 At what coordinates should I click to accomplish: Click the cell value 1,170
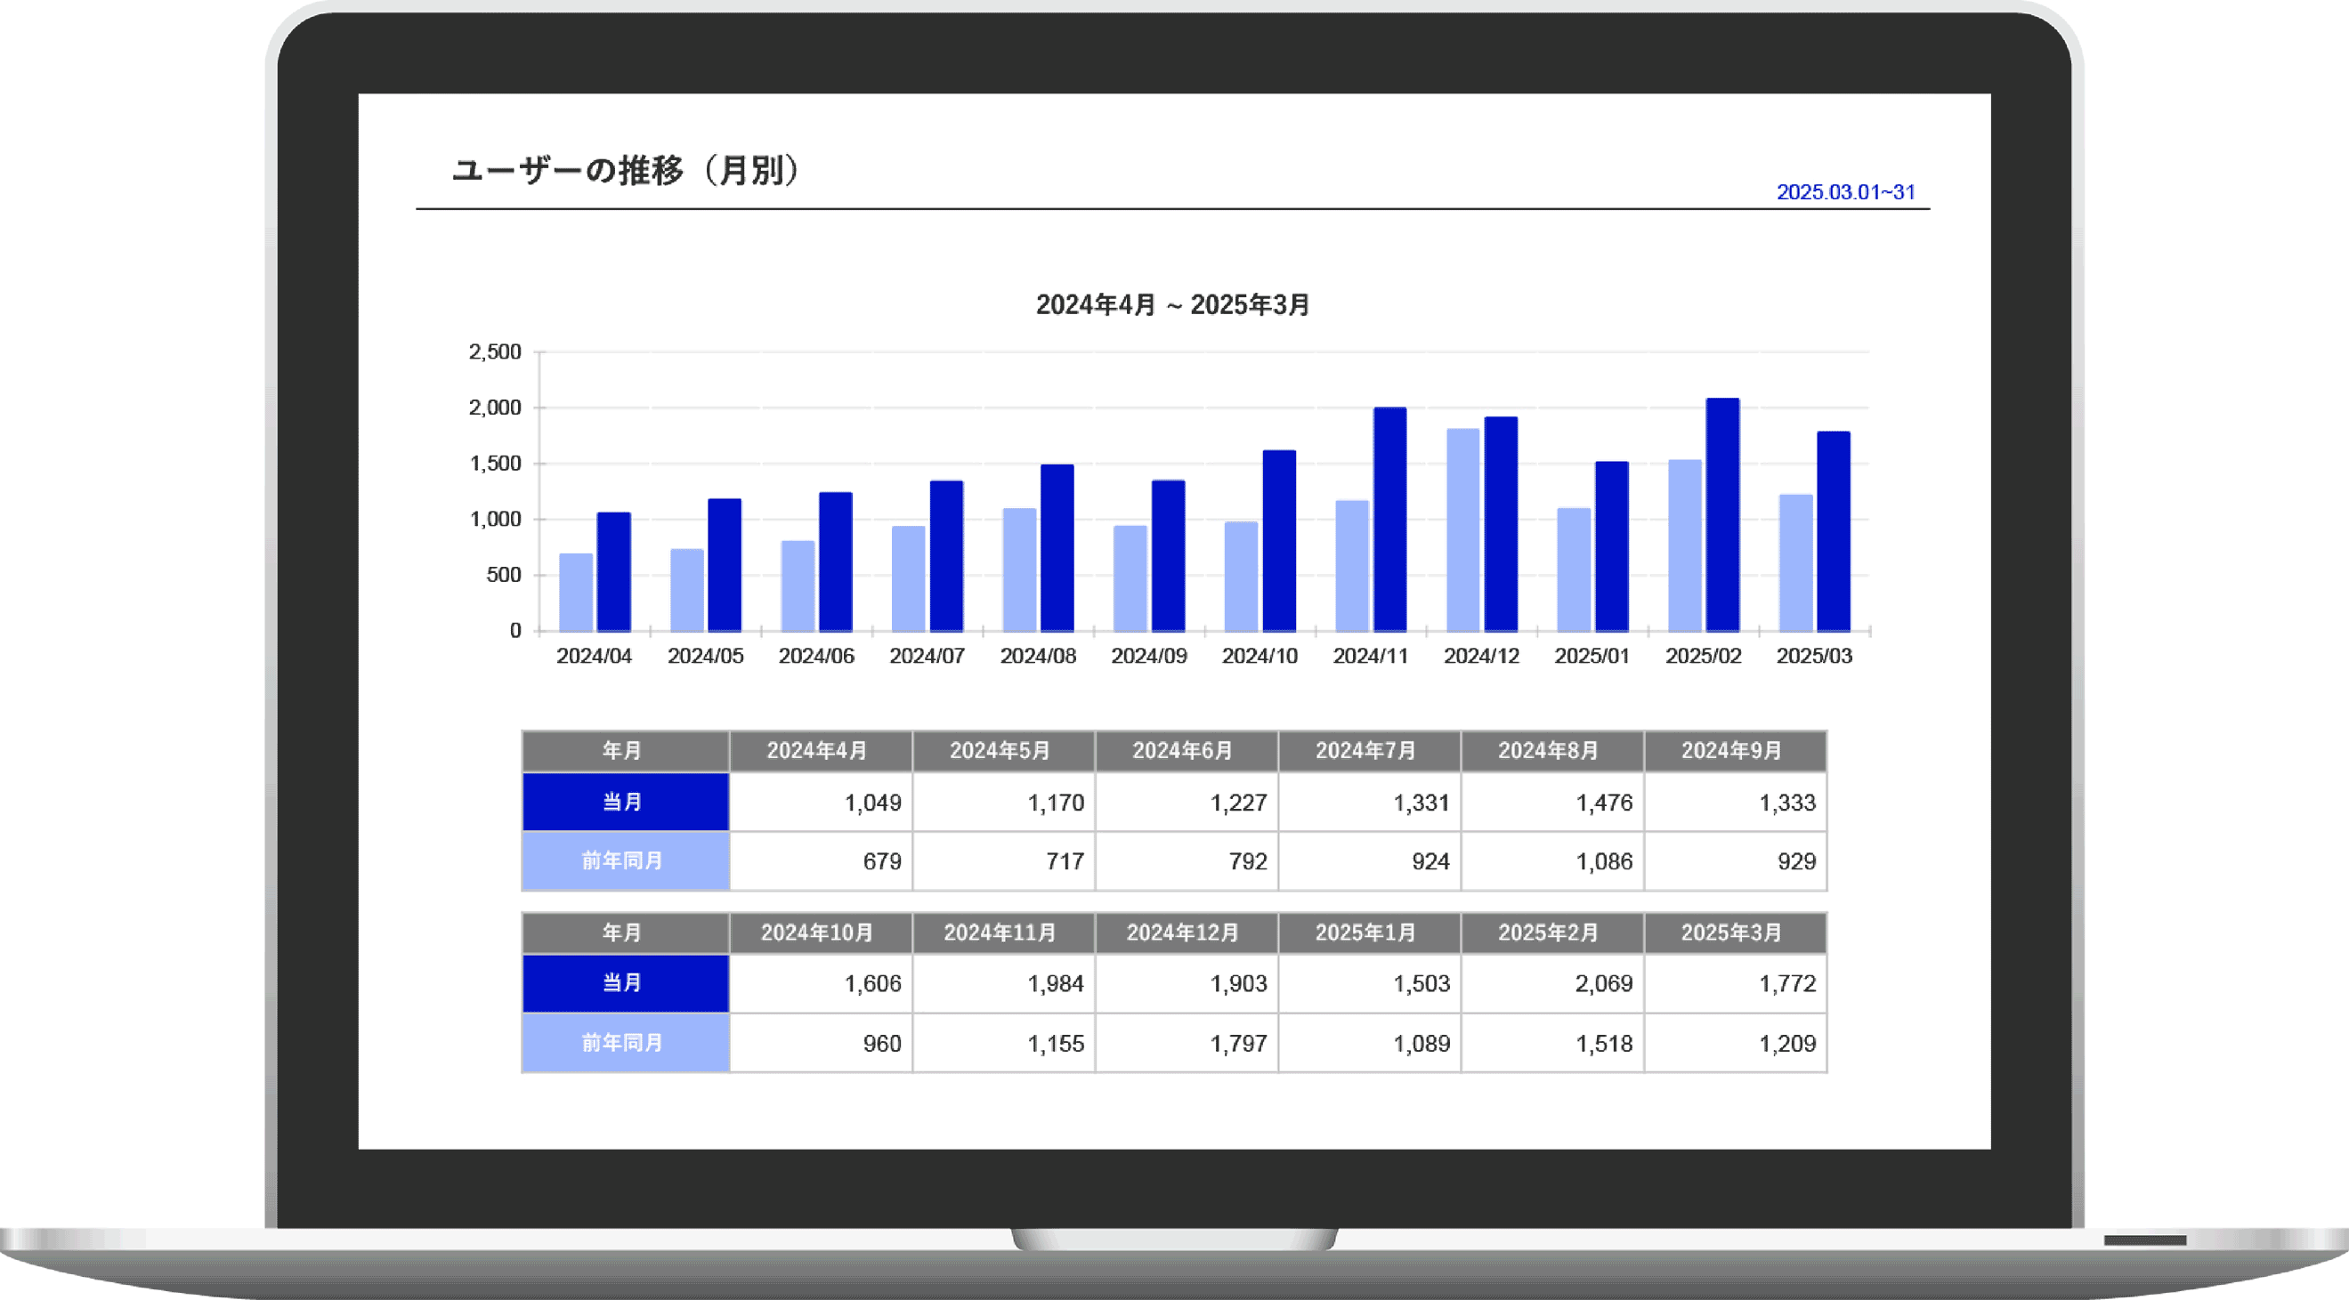tap(1056, 803)
